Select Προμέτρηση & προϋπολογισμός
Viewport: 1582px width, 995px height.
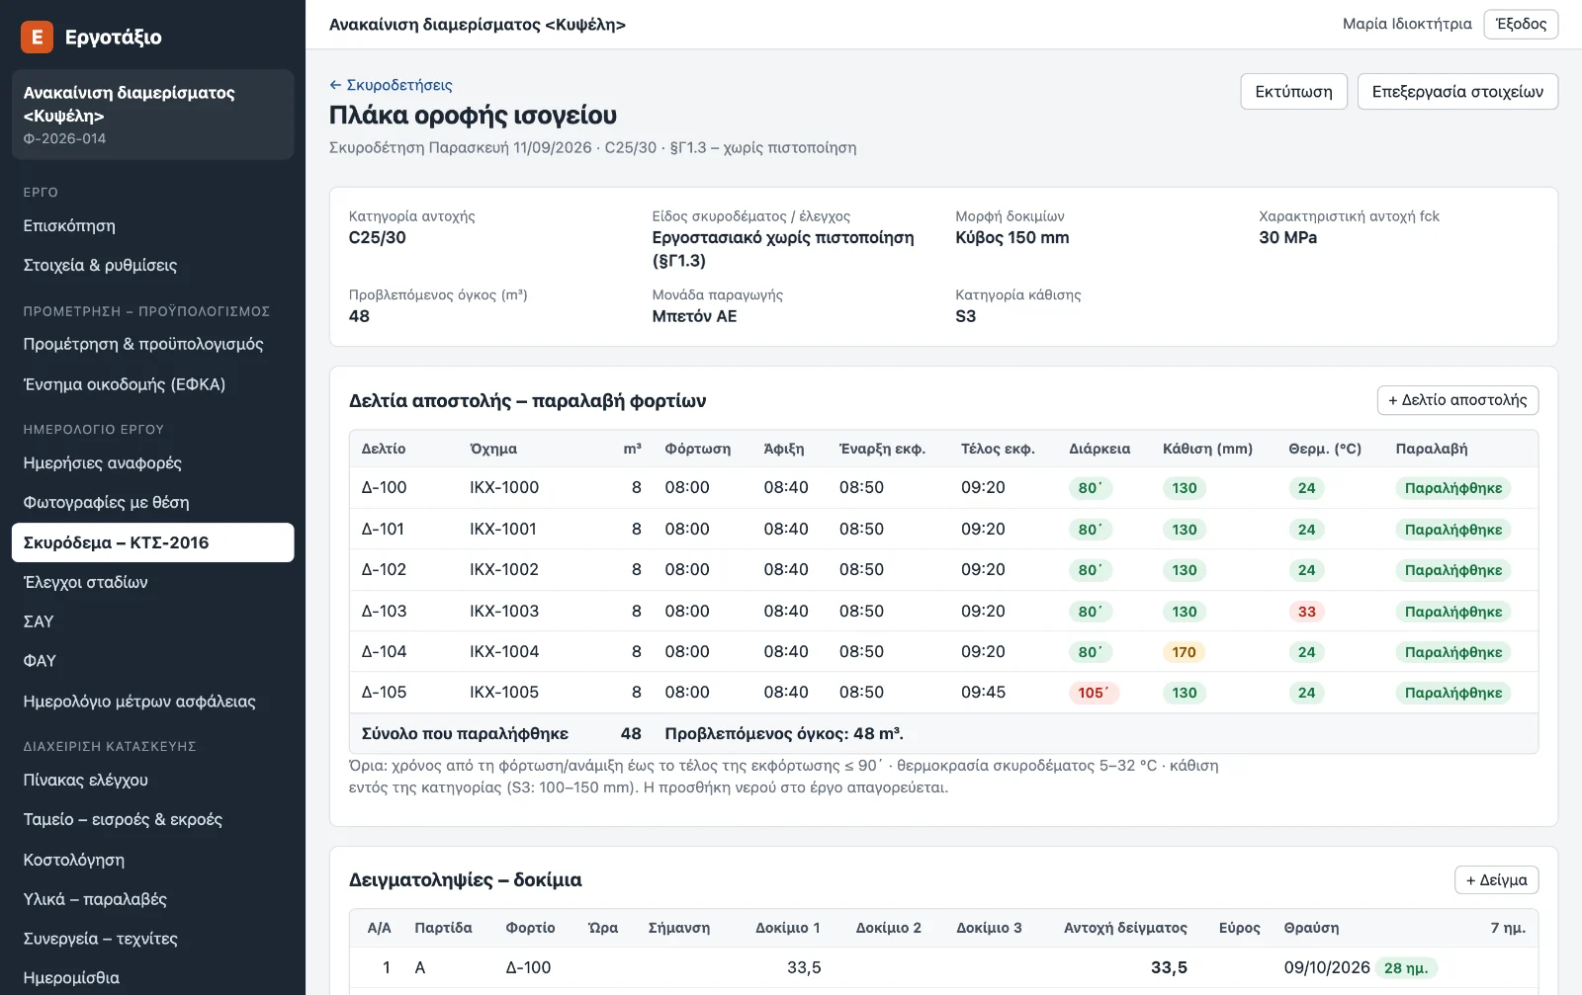[152, 345]
